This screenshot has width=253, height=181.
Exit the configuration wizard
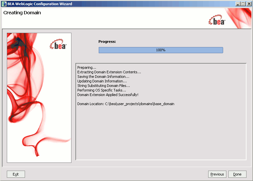click(16, 174)
